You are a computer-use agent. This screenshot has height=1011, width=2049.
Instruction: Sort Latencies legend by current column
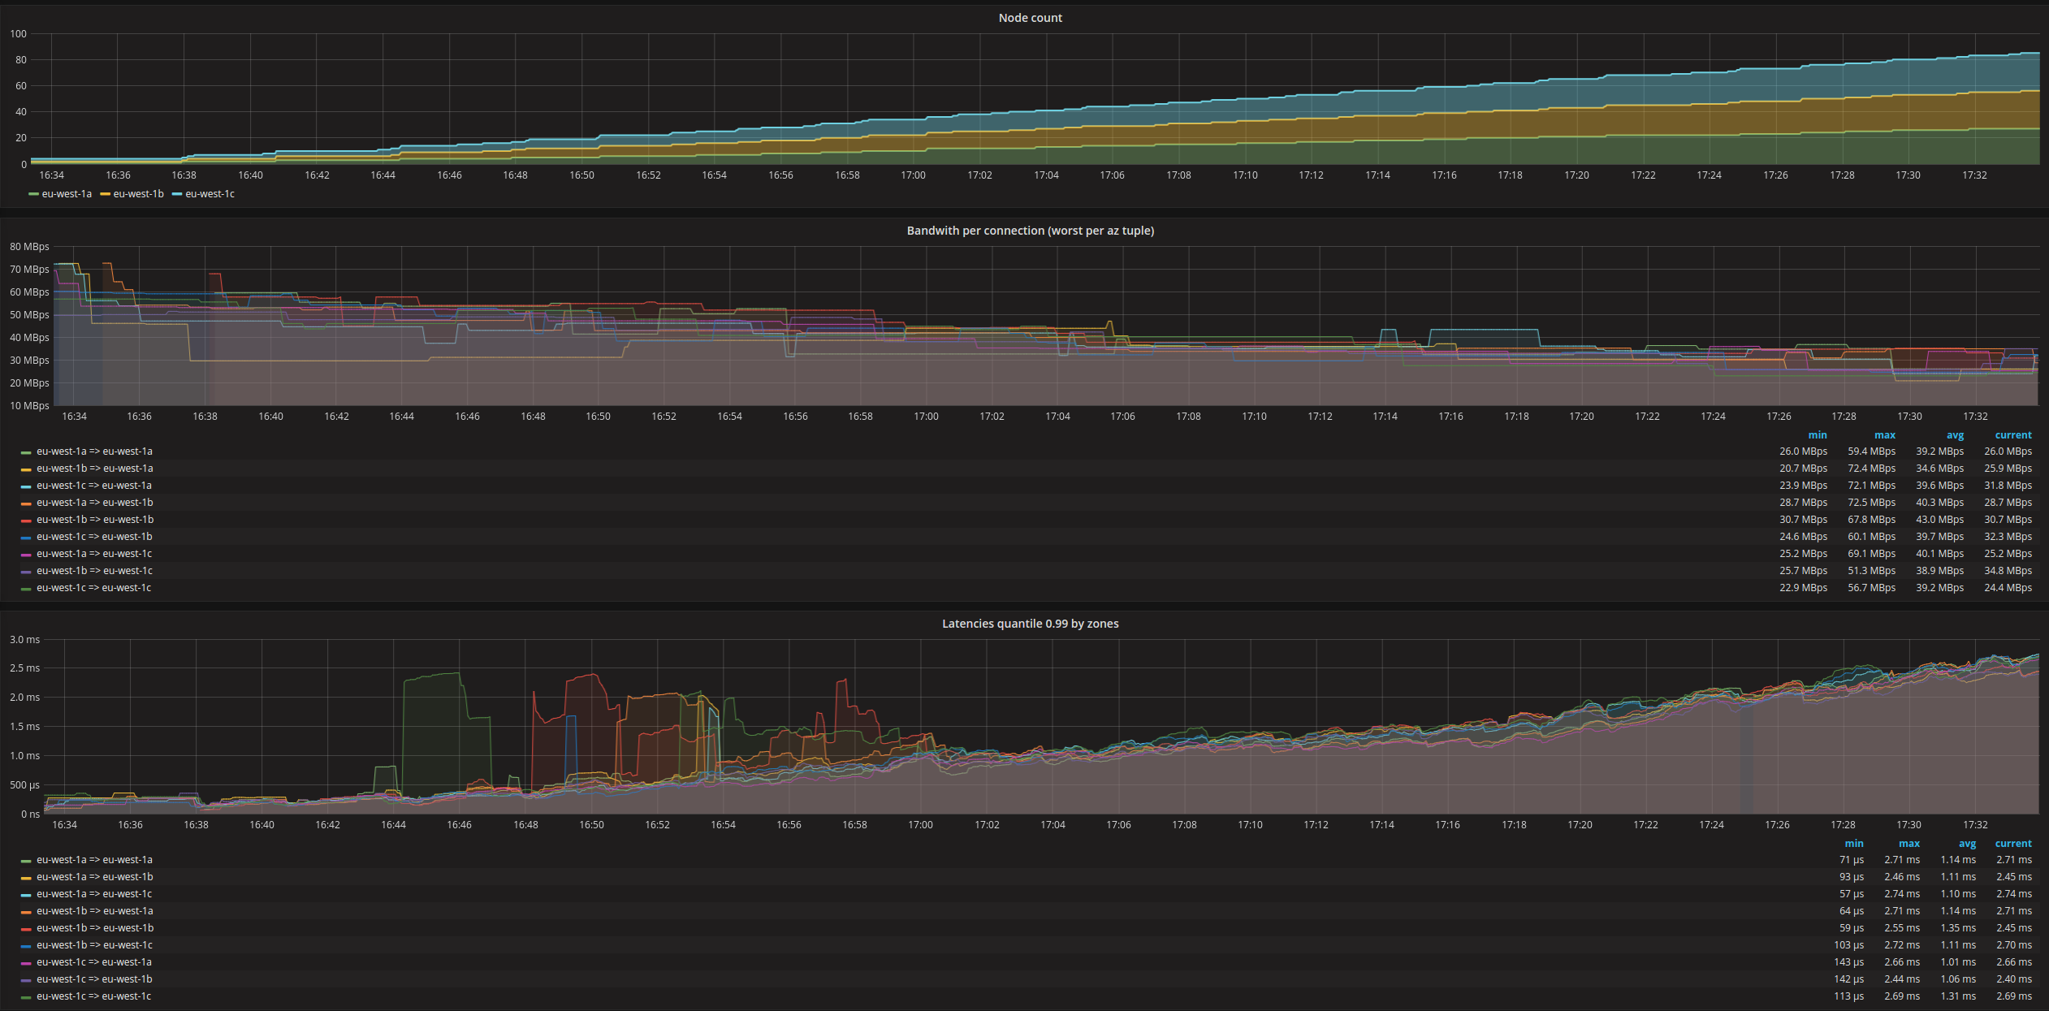click(x=2013, y=844)
